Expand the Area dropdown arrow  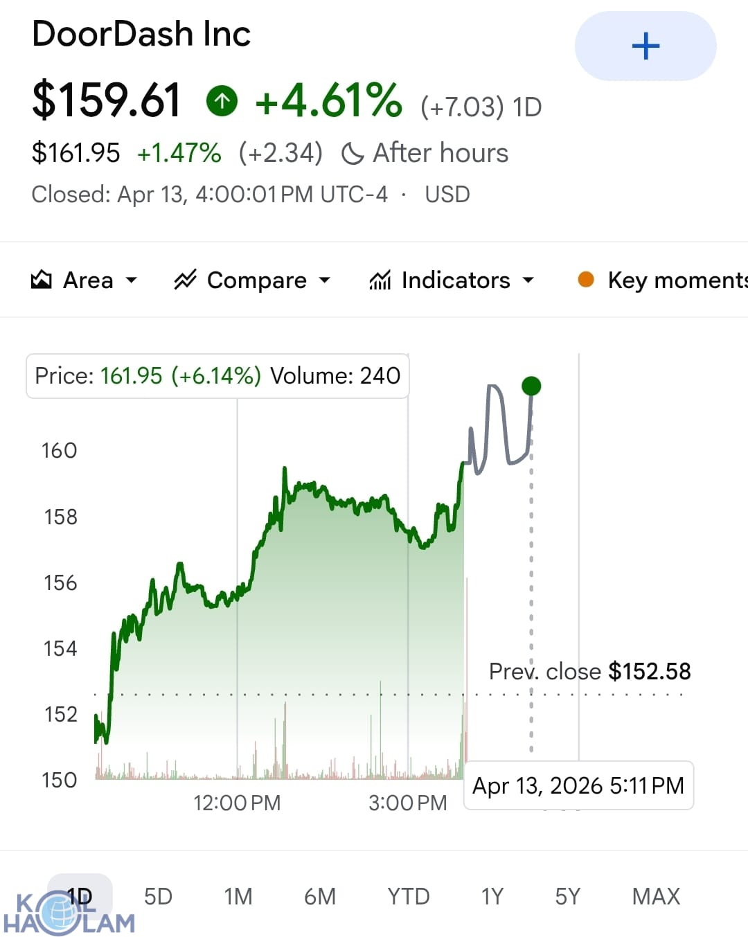click(x=131, y=280)
